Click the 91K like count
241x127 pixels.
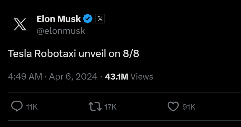click(189, 107)
